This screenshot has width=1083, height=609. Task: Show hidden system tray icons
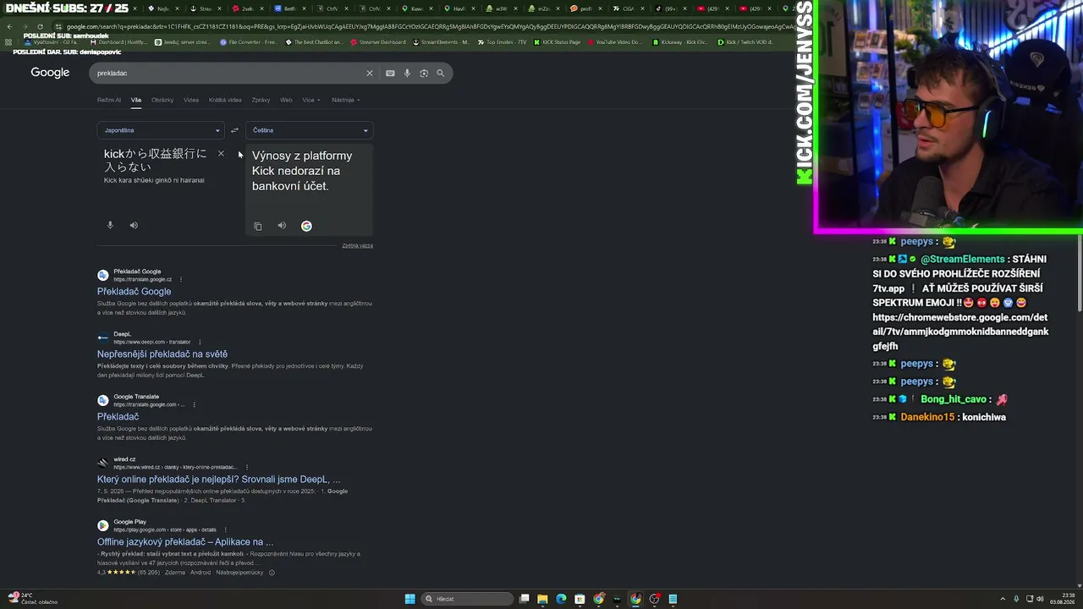coord(1003,599)
